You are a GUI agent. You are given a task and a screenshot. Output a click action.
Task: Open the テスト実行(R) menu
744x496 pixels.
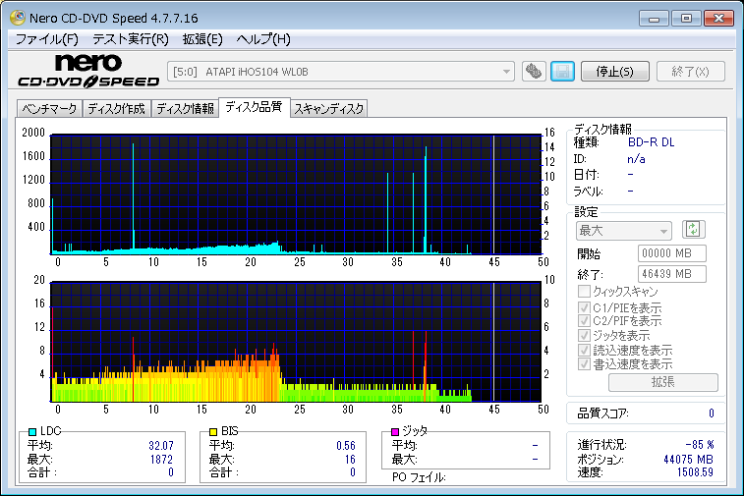tap(131, 39)
